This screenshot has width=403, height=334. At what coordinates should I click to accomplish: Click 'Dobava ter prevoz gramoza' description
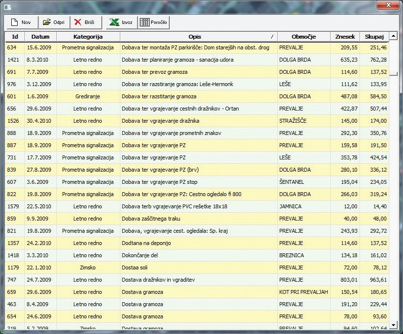[155, 72]
